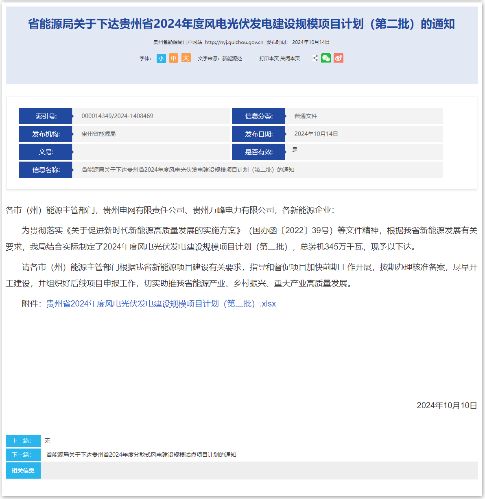The image size is (485, 499).
Task: Open the attached .xlsx project plan file
Action: coord(161,304)
